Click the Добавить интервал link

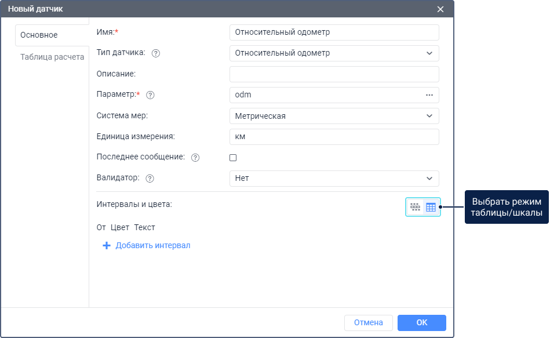152,246
